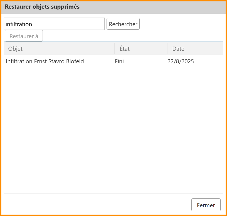Click the 'Restaurer objets supprimés' title bar
Viewport: 227px width, 216px height.
point(42,7)
